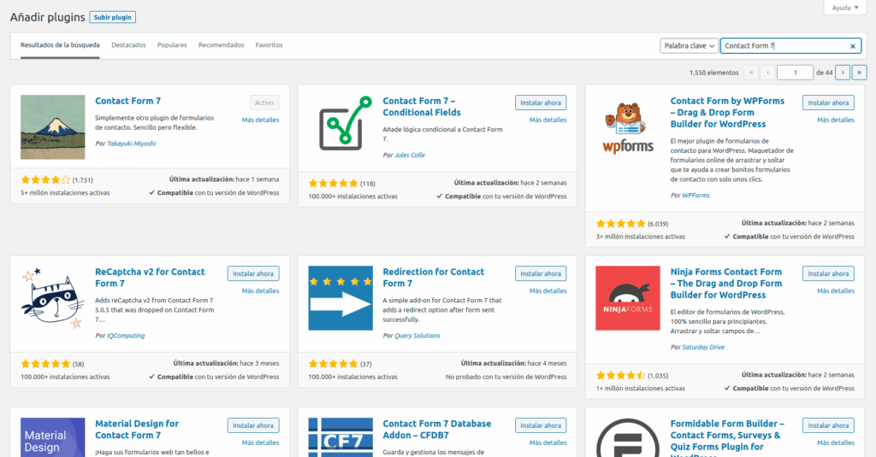Open Contact Form 7 – Conditional Fields title

pos(422,107)
